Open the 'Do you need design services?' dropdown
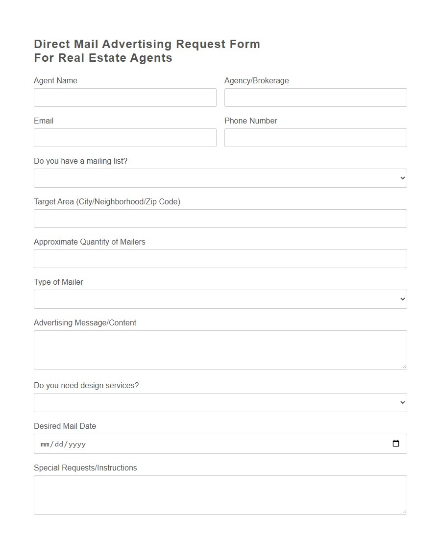This screenshot has height=544, width=441. [x=220, y=402]
